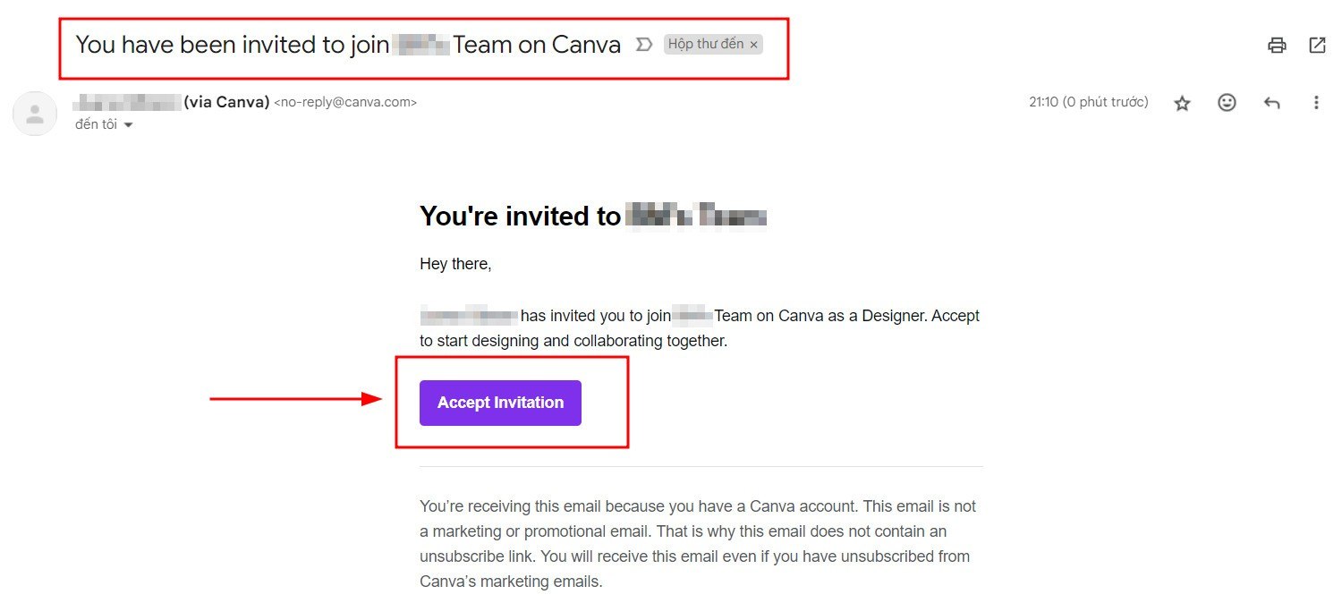The image size is (1342, 603).
Task: Click the 21:10 timestamp of the email
Action: 1088,102
